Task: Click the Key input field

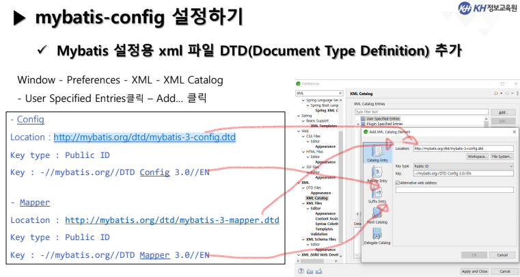Action: coord(463,173)
